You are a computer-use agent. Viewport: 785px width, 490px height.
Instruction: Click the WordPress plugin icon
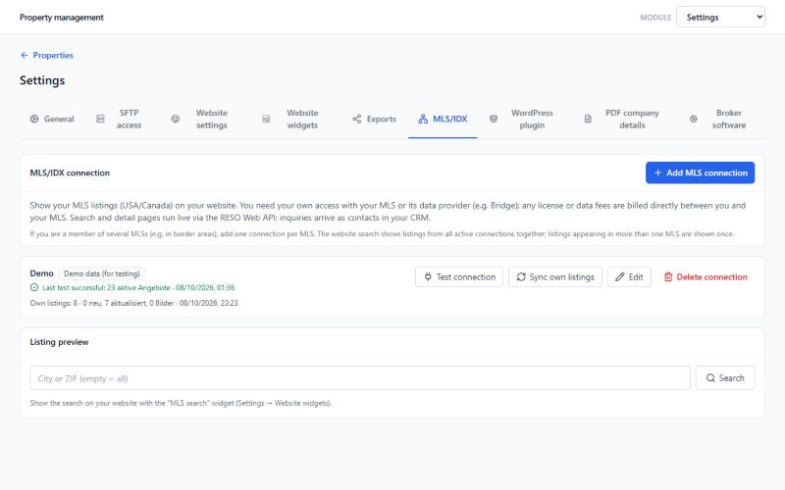point(494,119)
